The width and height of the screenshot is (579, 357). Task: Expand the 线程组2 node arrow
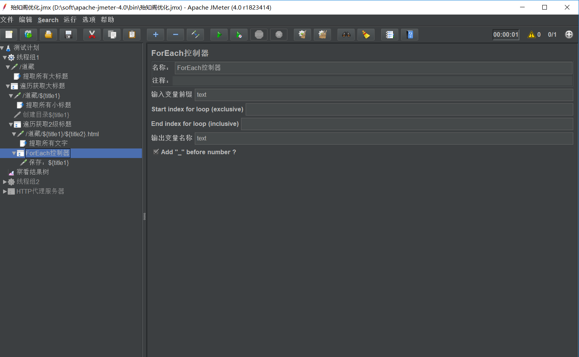click(5, 182)
